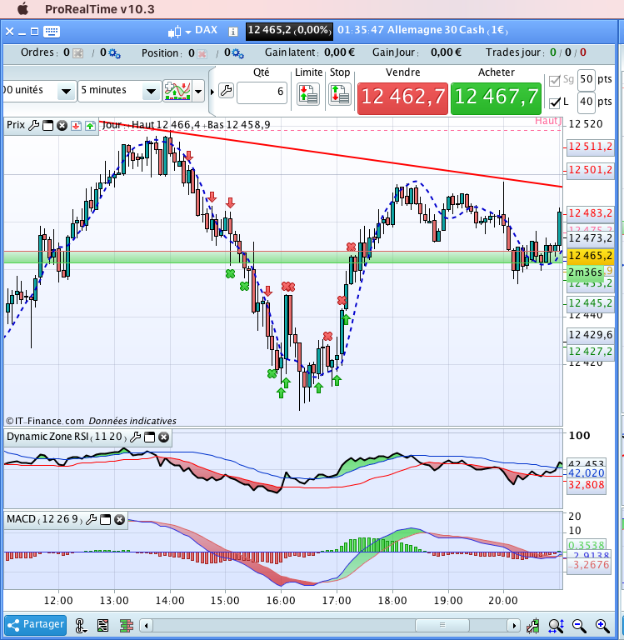
Task: Open the virtual keyboard icon in title bar
Action: click(x=52, y=32)
